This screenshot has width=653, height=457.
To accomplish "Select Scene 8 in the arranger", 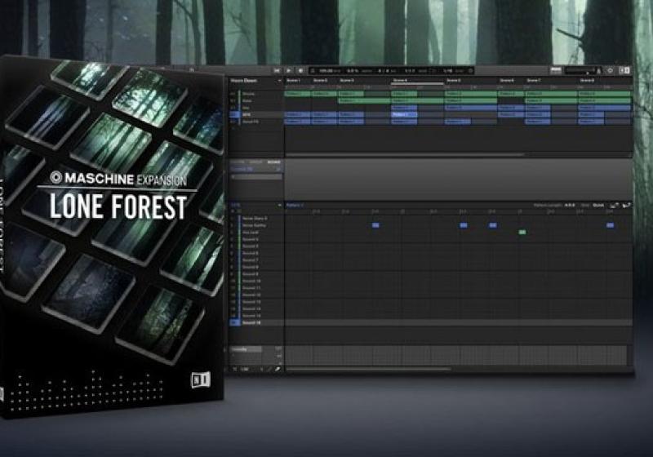I will [587, 80].
